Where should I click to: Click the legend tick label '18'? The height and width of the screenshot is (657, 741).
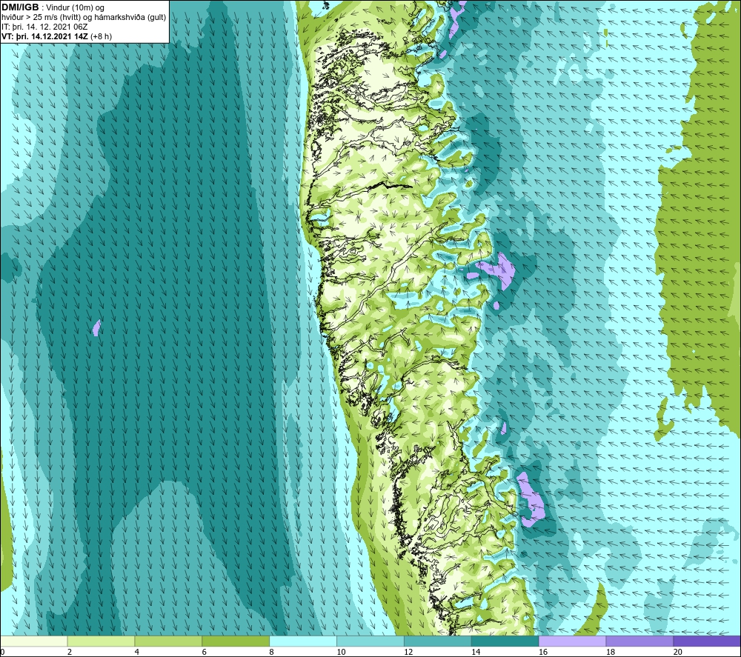coord(610,653)
